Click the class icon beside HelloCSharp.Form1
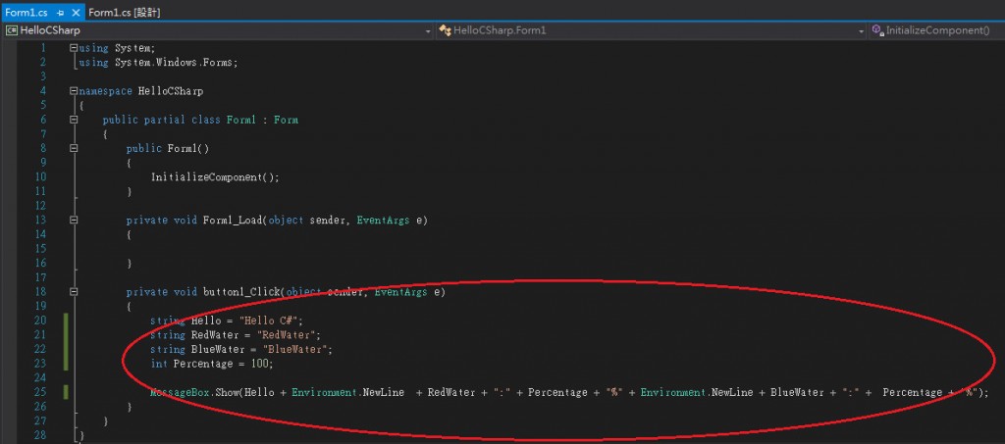This screenshot has width=1005, height=444. pos(445,30)
